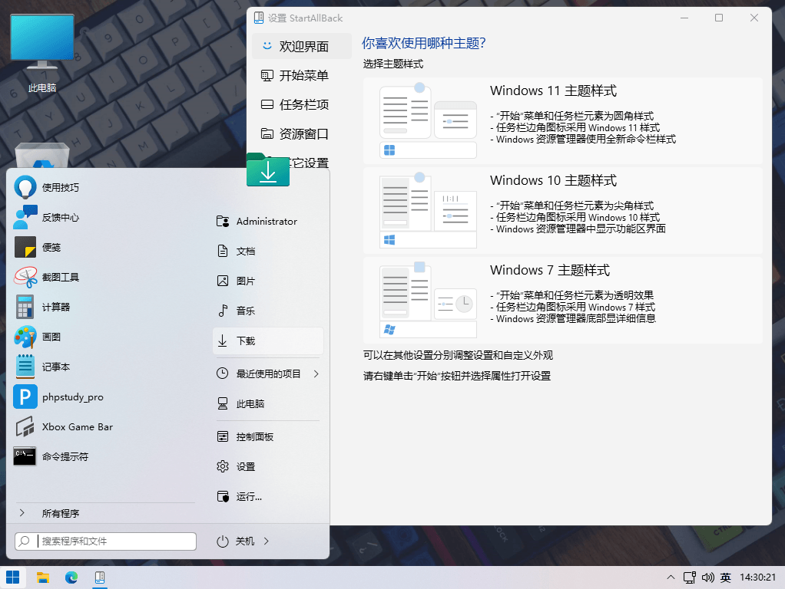The image size is (785, 589).
Task: Open the taskbar clock 14:30:21
Action: [757, 577]
